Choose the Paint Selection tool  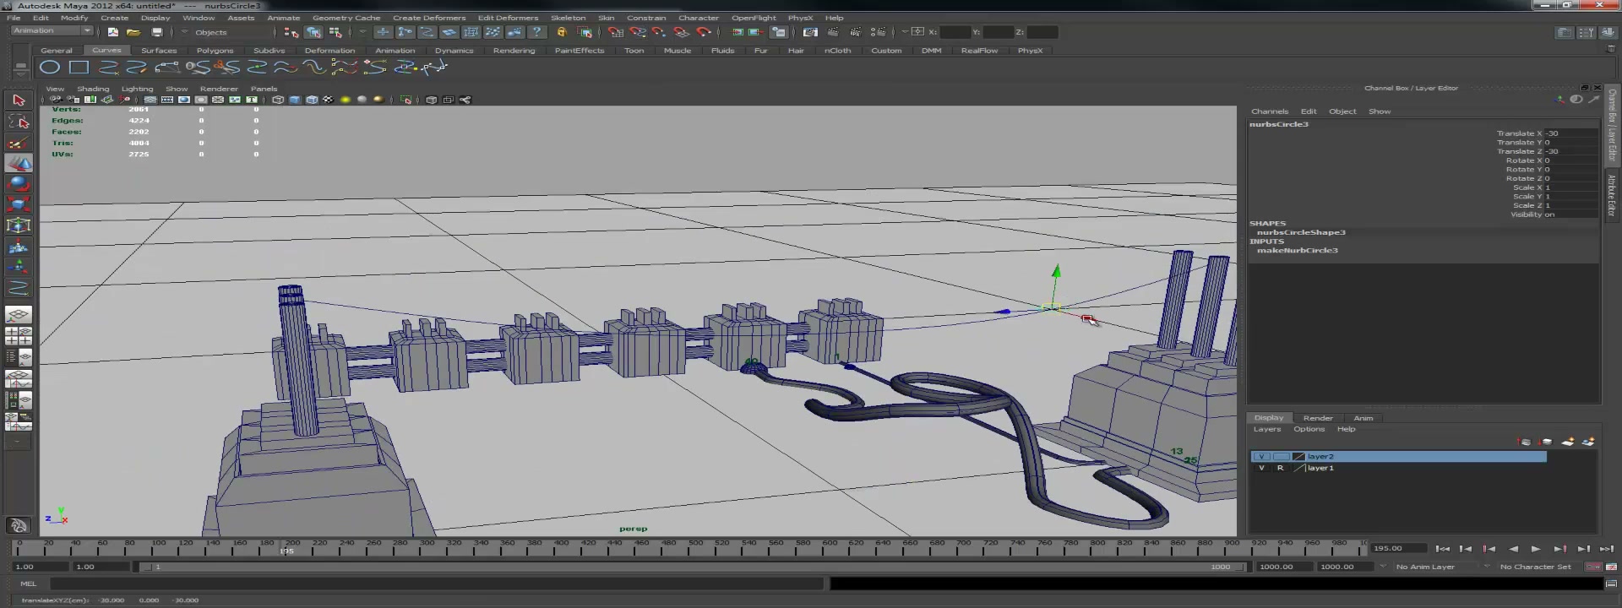pos(19,142)
